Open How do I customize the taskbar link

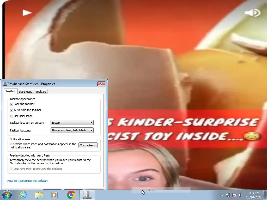pos(28,181)
